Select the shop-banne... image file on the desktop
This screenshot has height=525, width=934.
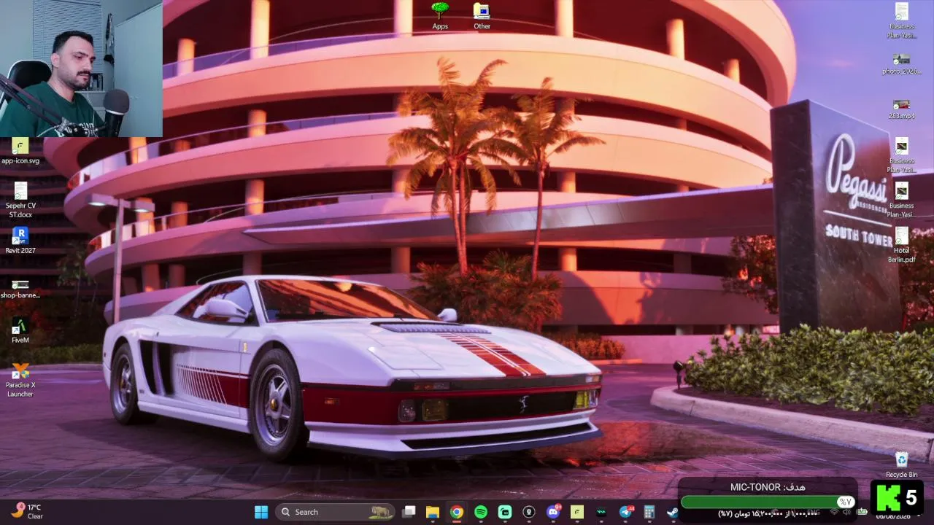(20, 289)
